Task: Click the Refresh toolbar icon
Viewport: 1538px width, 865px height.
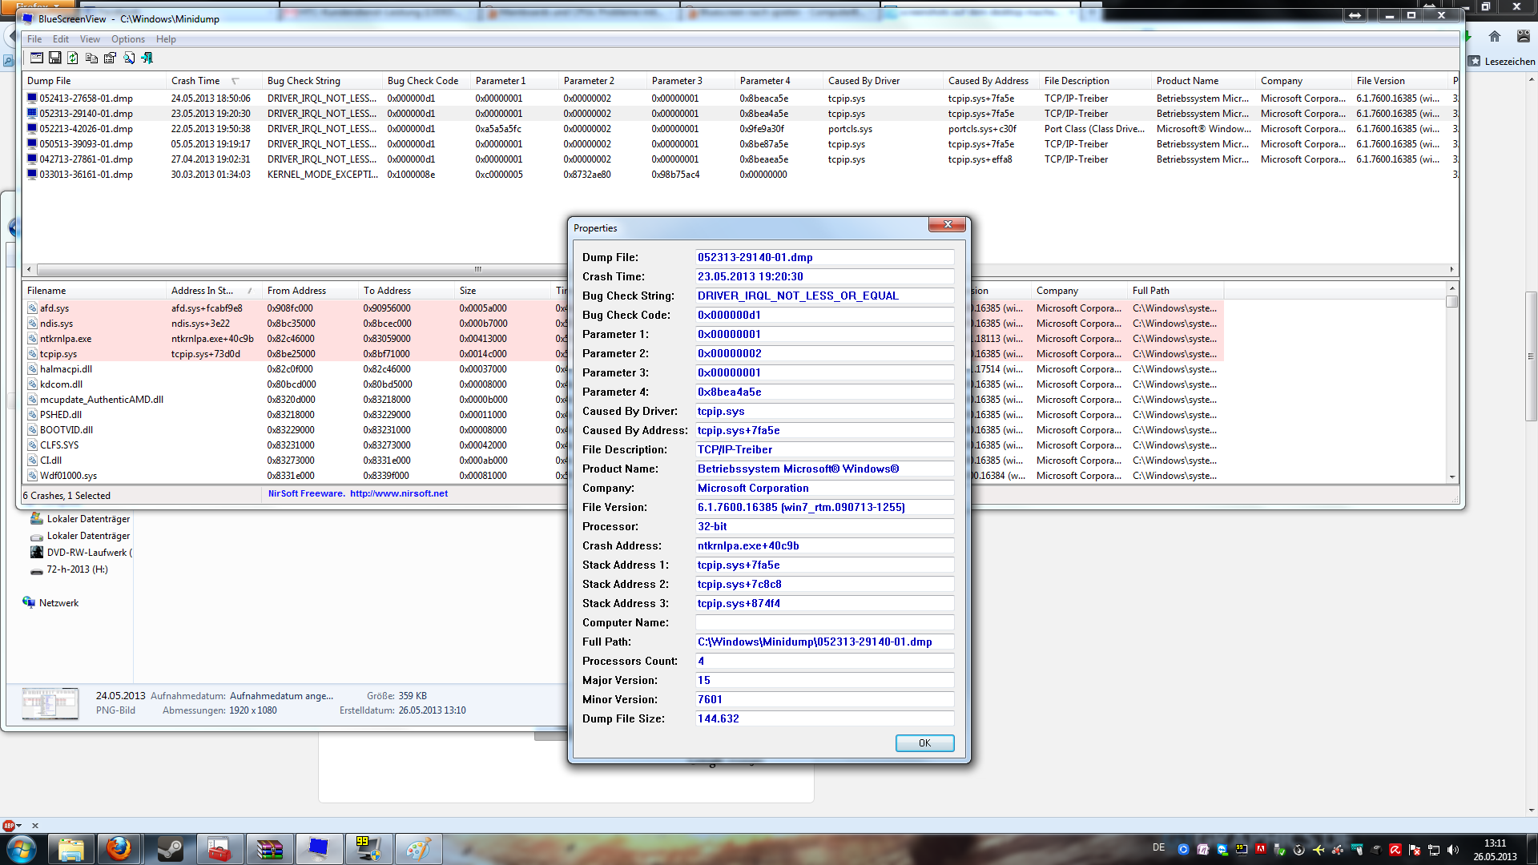Action: coord(73,58)
